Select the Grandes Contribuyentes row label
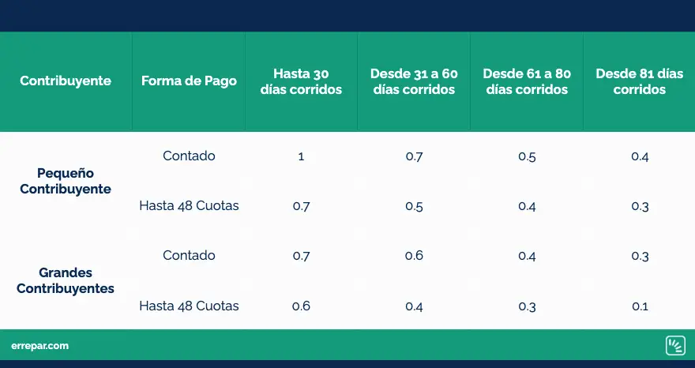This screenshot has height=368, width=695. pyautogui.click(x=66, y=280)
